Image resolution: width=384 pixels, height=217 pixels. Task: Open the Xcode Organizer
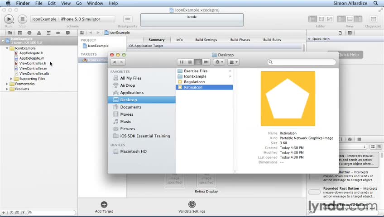(x=373, y=19)
